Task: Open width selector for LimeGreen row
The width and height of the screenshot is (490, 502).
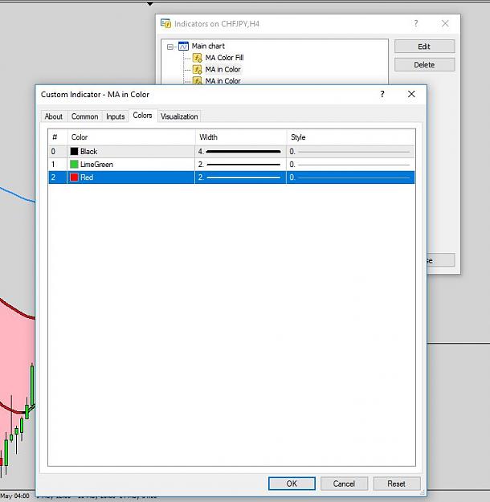Action: [240, 164]
